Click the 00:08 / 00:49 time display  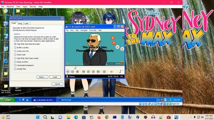[113, 76]
